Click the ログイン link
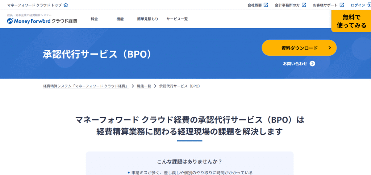 (358, 5)
